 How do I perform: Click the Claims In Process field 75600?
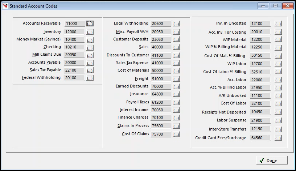tap(161, 126)
